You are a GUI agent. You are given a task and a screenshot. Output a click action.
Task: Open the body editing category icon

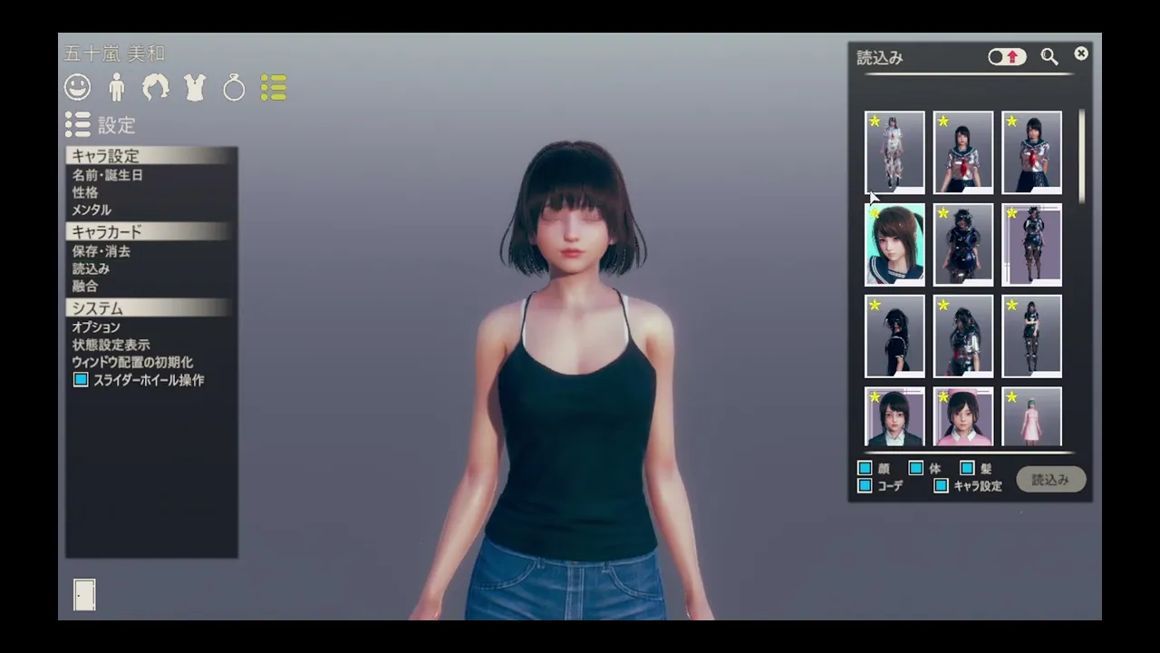pyautogui.click(x=116, y=87)
